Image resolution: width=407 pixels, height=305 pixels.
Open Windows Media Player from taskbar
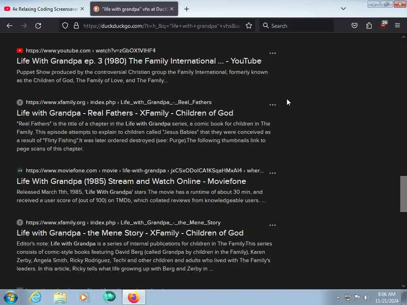84,297
